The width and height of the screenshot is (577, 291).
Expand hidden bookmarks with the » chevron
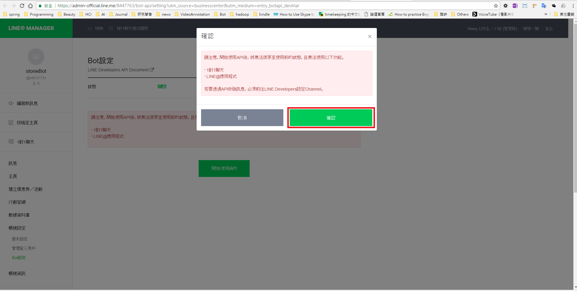click(546, 14)
